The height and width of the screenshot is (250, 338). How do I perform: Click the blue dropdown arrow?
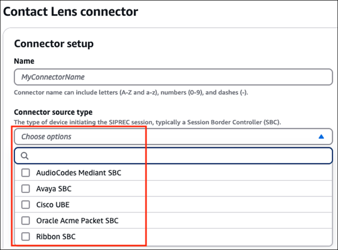321,136
